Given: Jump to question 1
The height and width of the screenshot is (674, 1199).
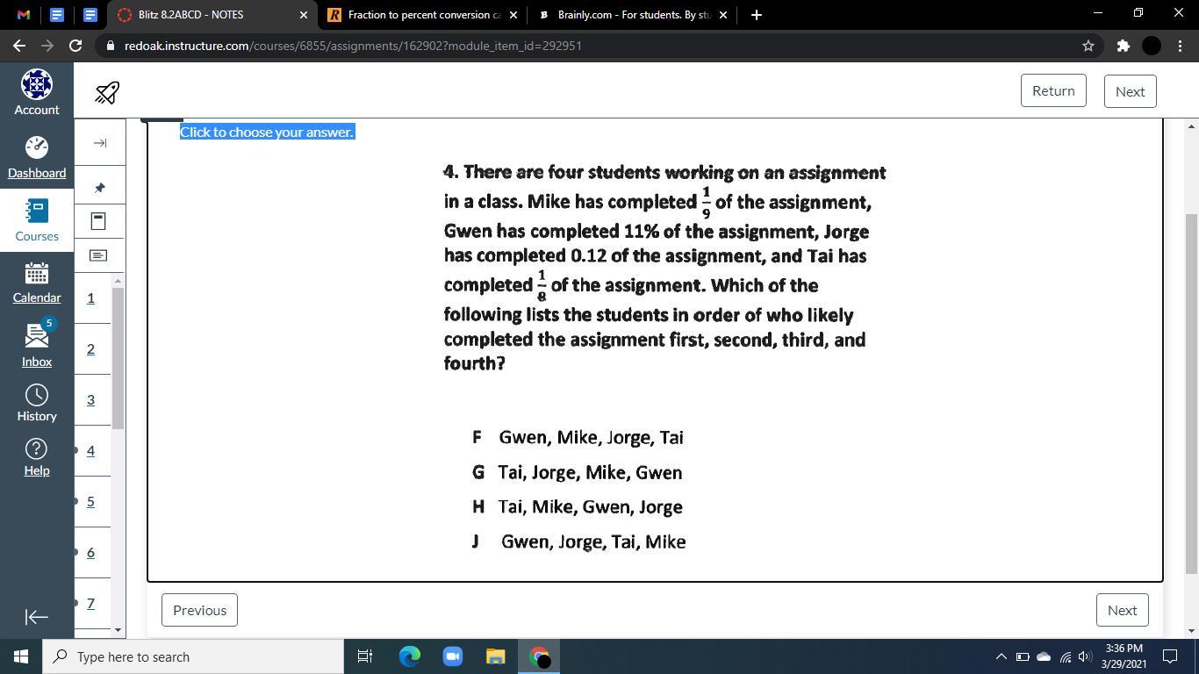Looking at the screenshot, I should click(x=90, y=298).
